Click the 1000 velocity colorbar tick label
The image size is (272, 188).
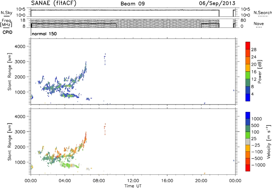click(x=256, y=119)
